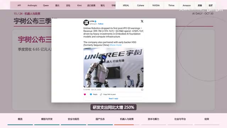Viewport: 227px width, 128px height.
Task: Expand tweet with Show more
Action: [116, 45]
